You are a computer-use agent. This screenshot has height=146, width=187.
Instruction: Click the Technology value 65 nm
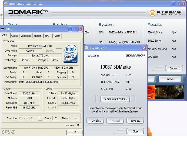pyautogui.click(x=25, y=60)
